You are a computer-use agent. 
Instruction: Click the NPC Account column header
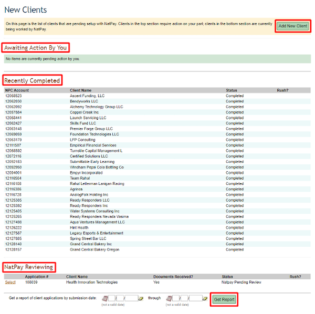(x=17, y=90)
